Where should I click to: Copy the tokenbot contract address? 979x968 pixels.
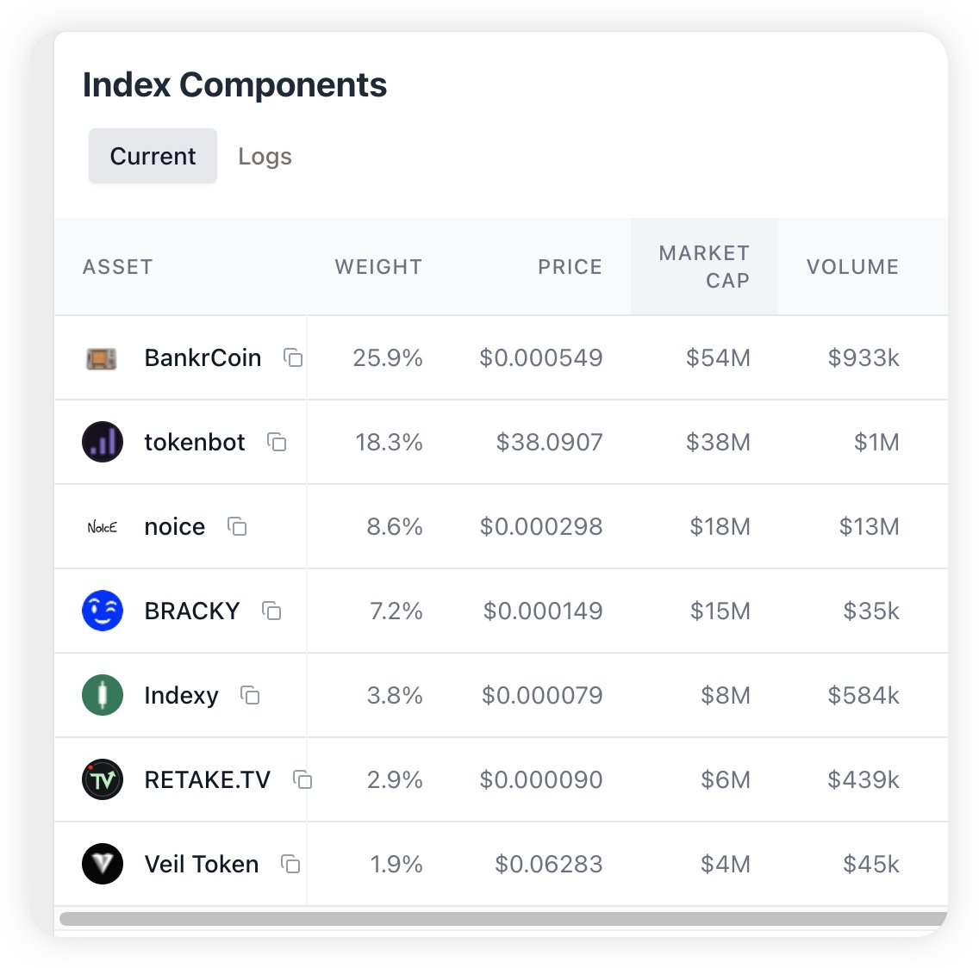point(277,443)
